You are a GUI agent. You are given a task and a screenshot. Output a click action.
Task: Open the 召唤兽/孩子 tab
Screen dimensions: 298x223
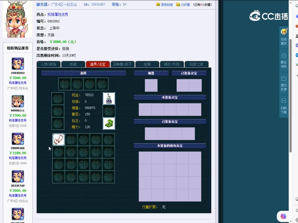tap(122, 64)
